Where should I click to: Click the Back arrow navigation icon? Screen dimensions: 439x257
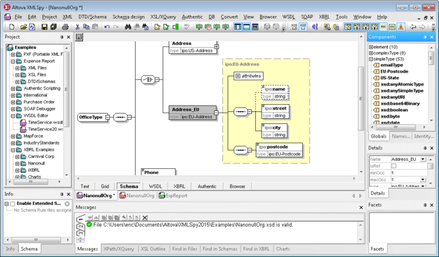(413, 27)
